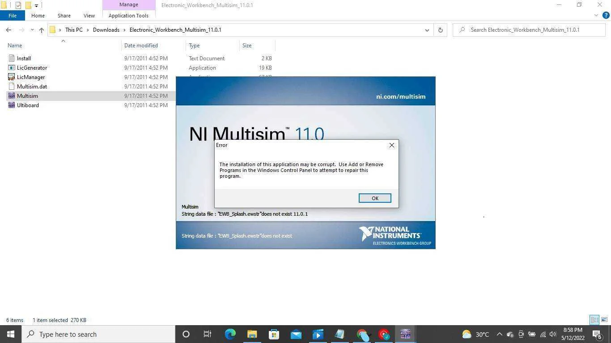This screenshot has height=343, width=611.
Task: Switch to large icons view in status bar
Action: point(604,320)
